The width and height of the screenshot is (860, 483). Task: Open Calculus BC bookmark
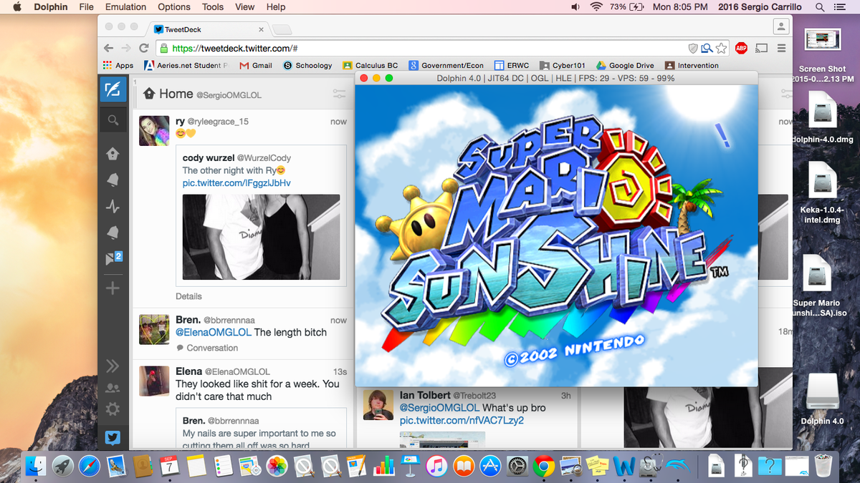click(x=370, y=65)
